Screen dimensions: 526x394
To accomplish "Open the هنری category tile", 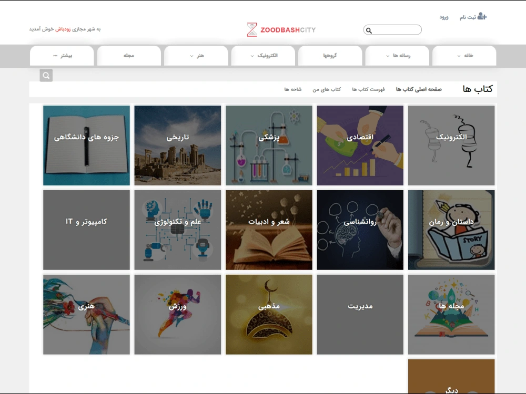I will 86,315.
